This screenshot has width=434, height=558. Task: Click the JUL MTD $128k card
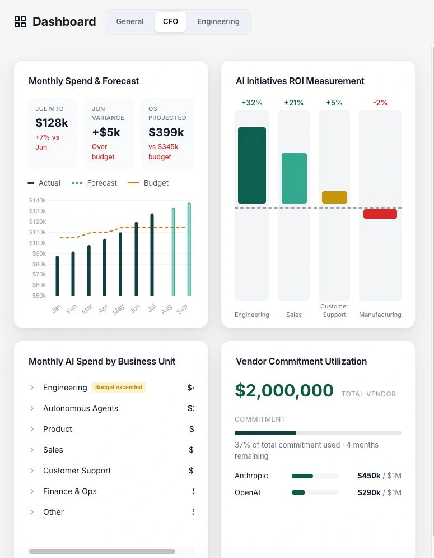point(53,133)
